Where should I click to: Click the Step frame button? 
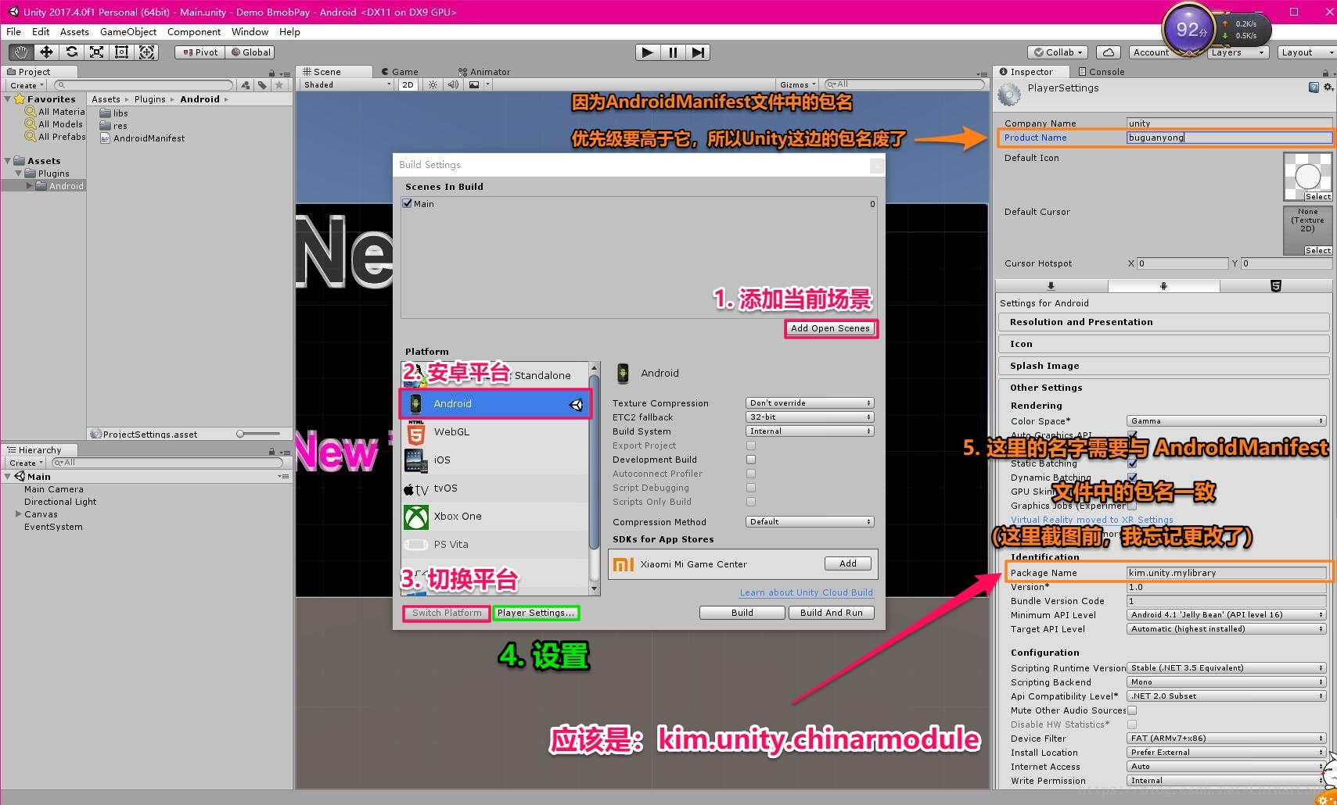(x=698, y=52)
